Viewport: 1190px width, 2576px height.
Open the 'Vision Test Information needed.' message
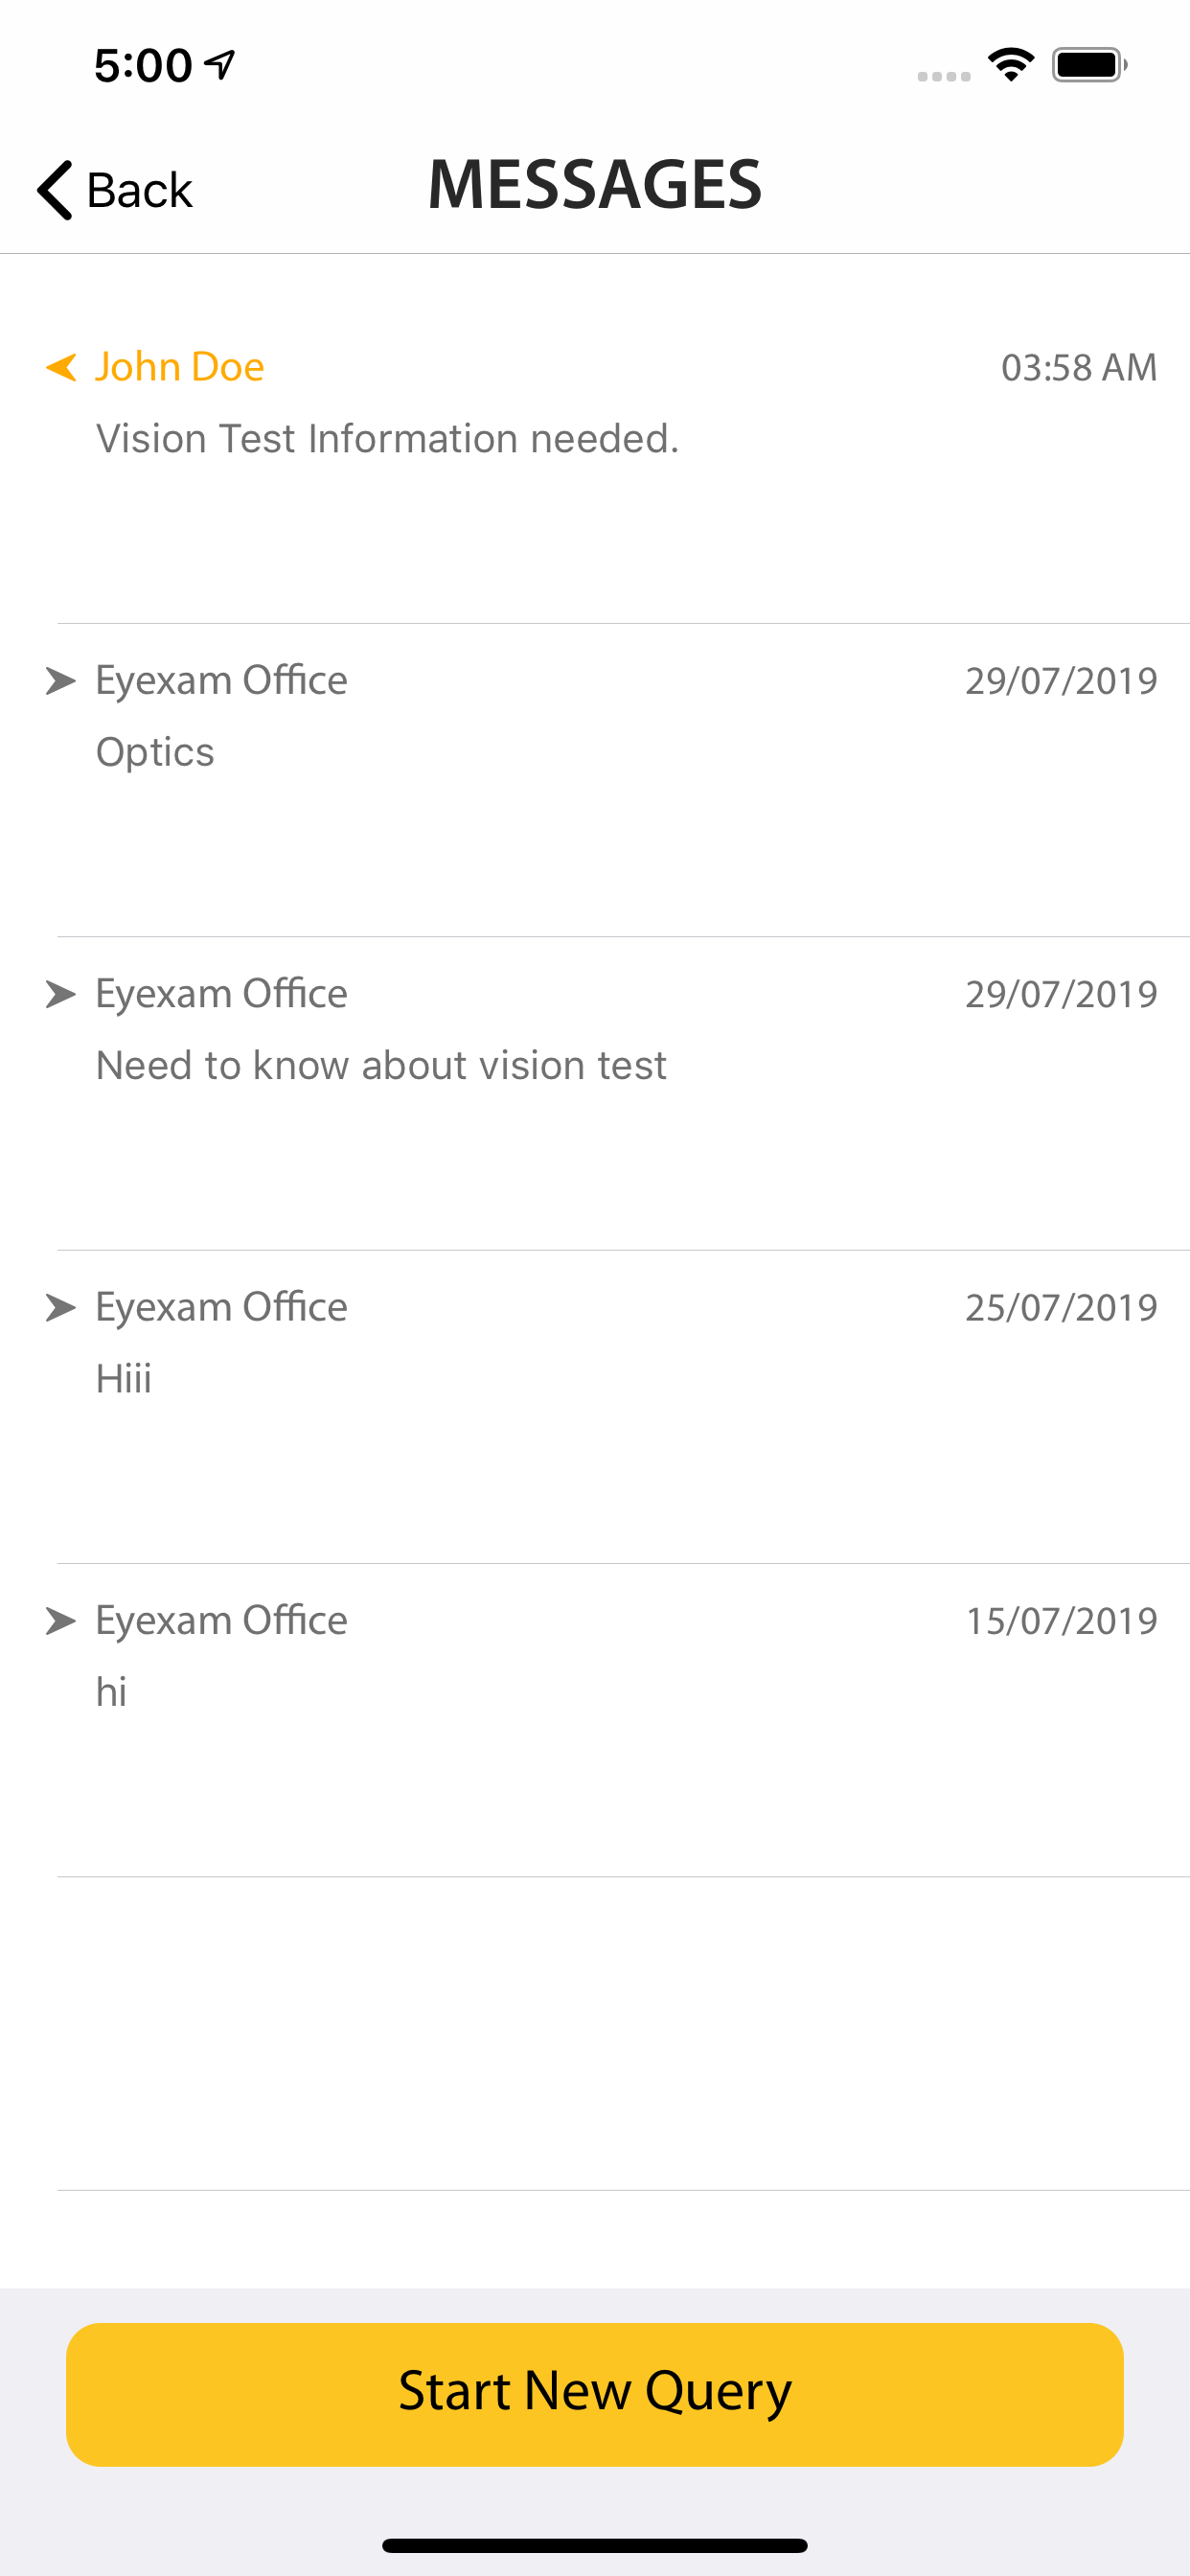[387, 439]
